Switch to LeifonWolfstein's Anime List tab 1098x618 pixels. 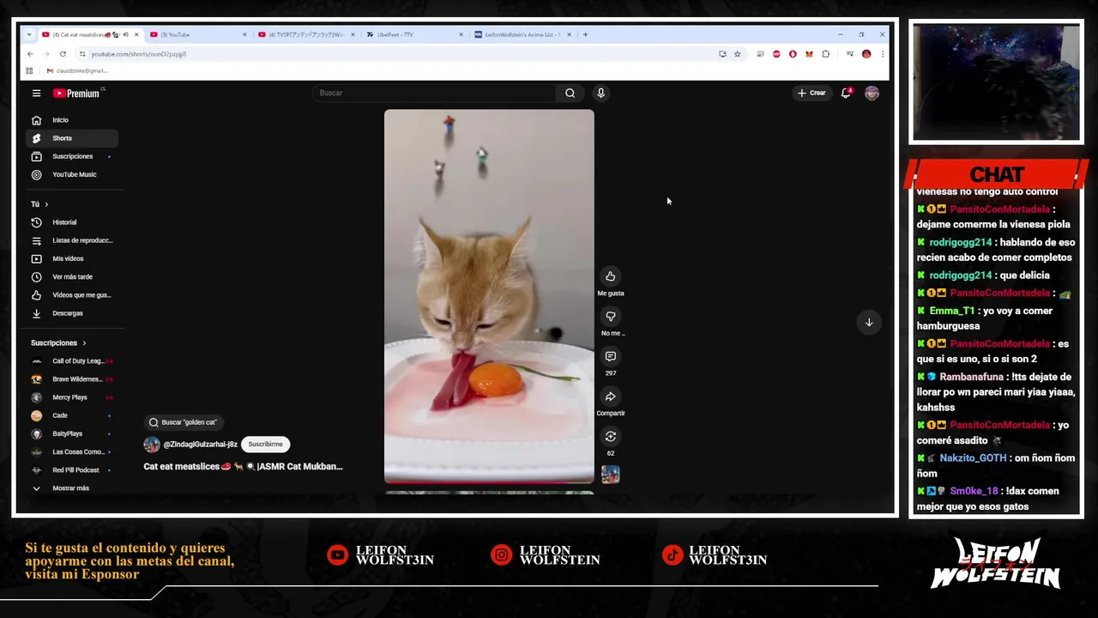pos(523,34)
